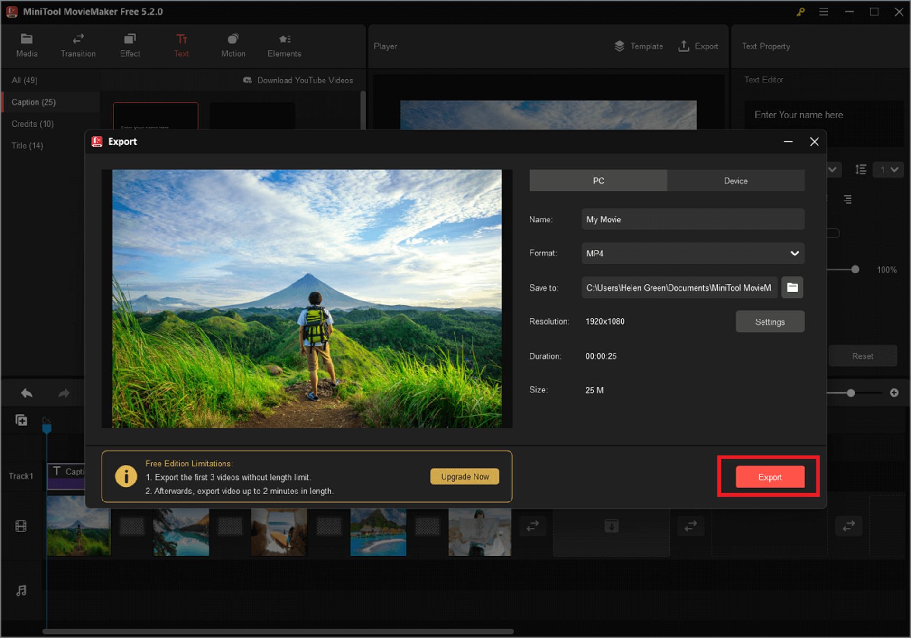Open hamburger menu in title bar
The image size is (911, 638).
coord(824,12)
